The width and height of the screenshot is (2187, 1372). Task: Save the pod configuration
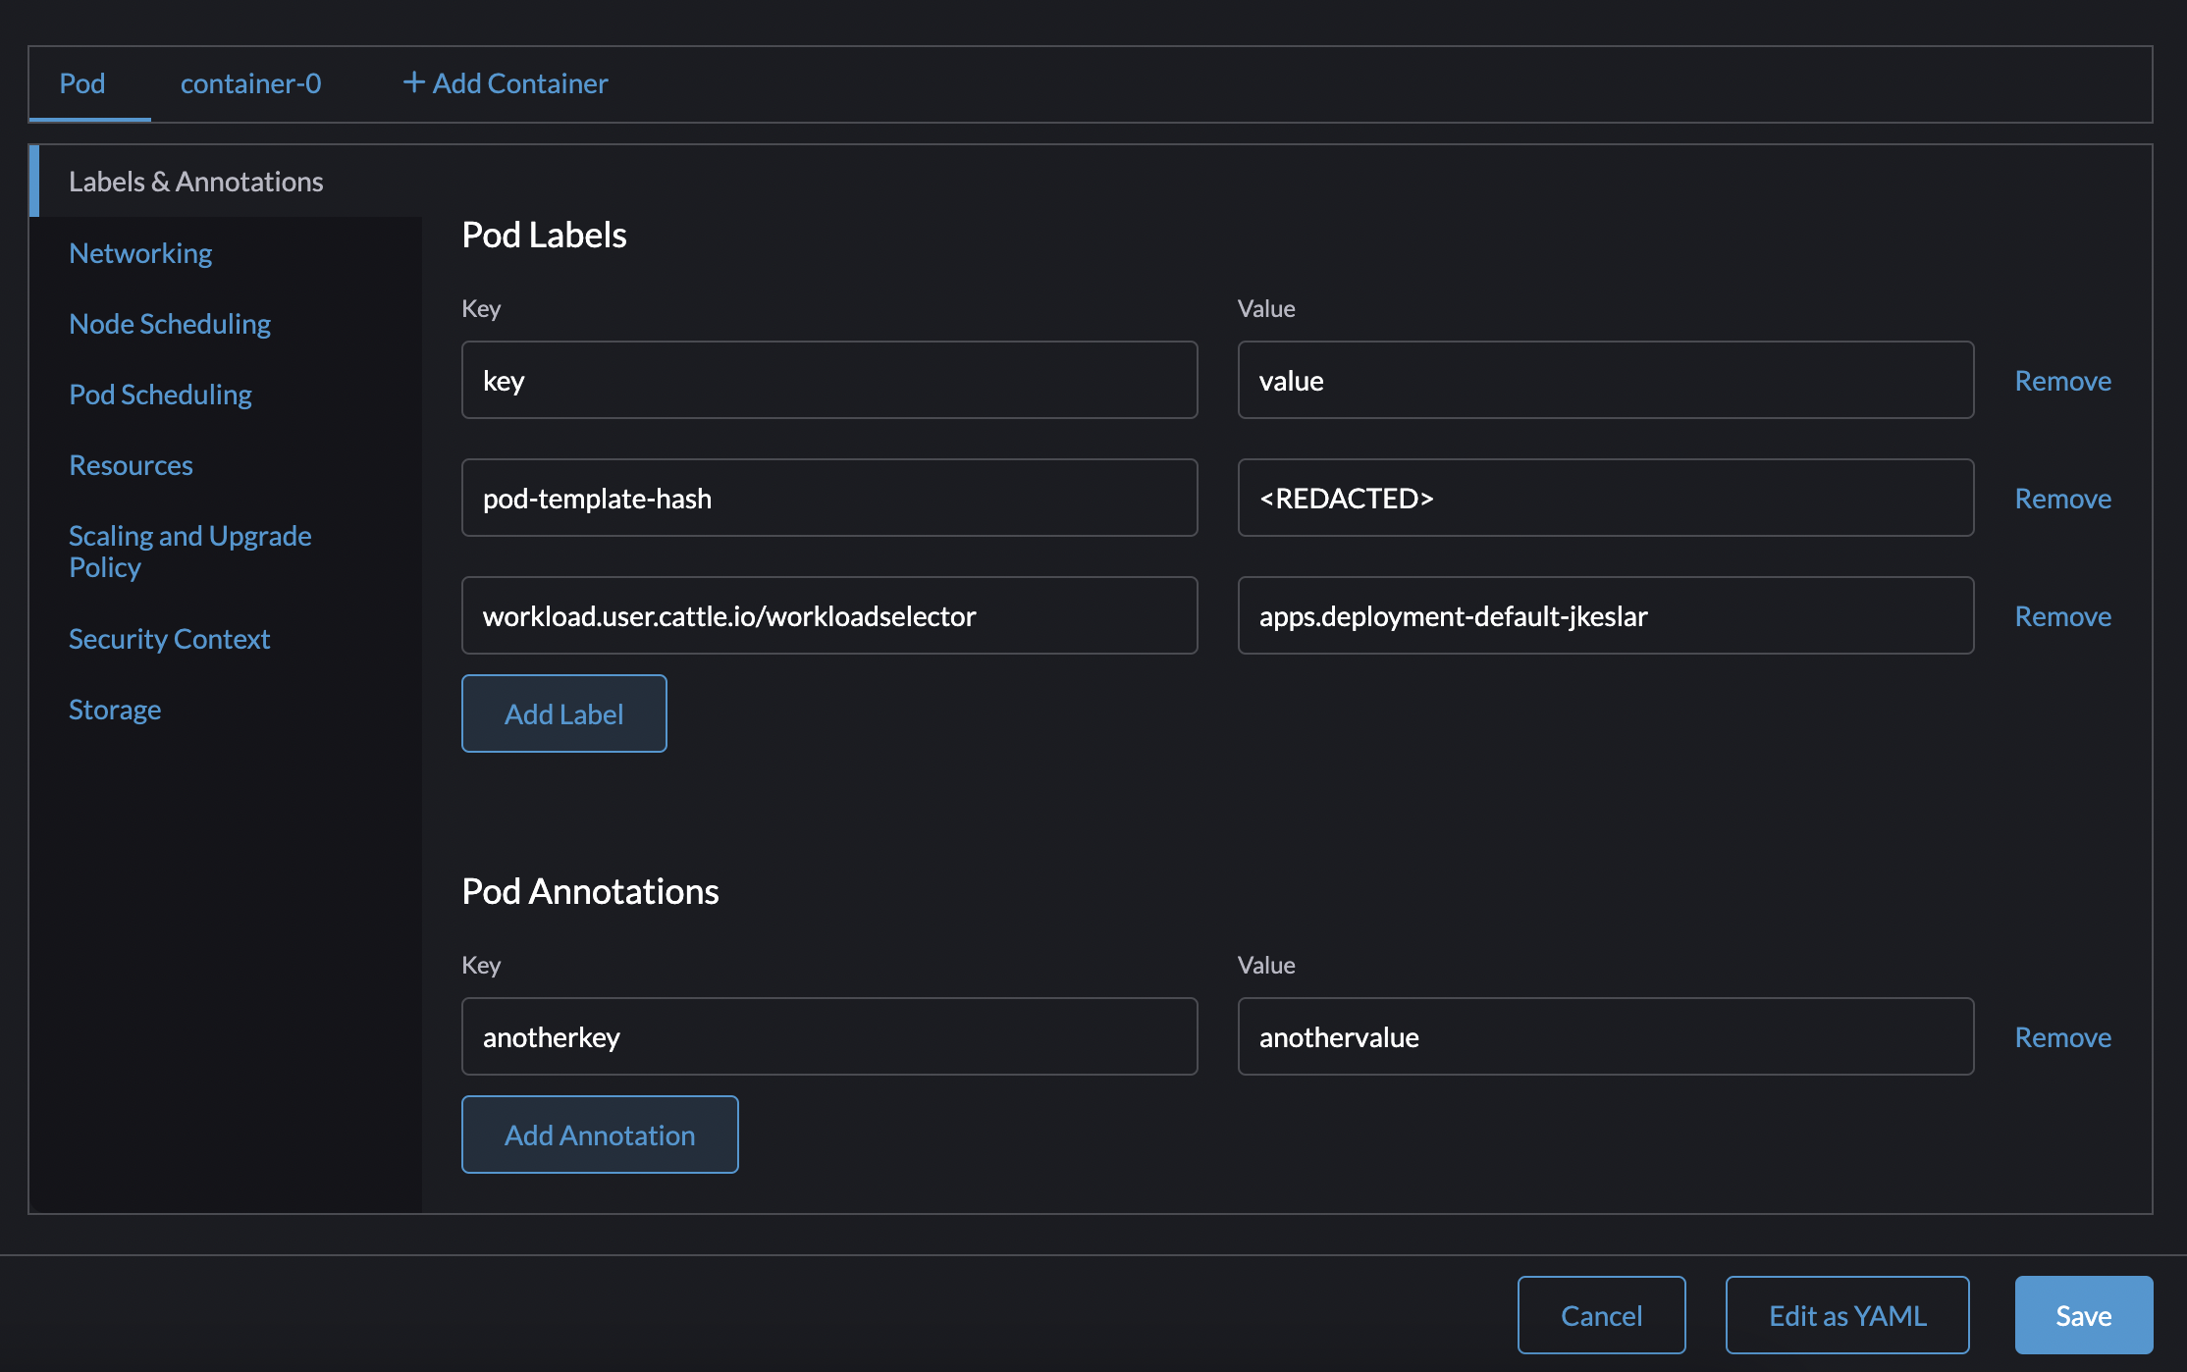pyautogui.click(x=2083, y=1315)
